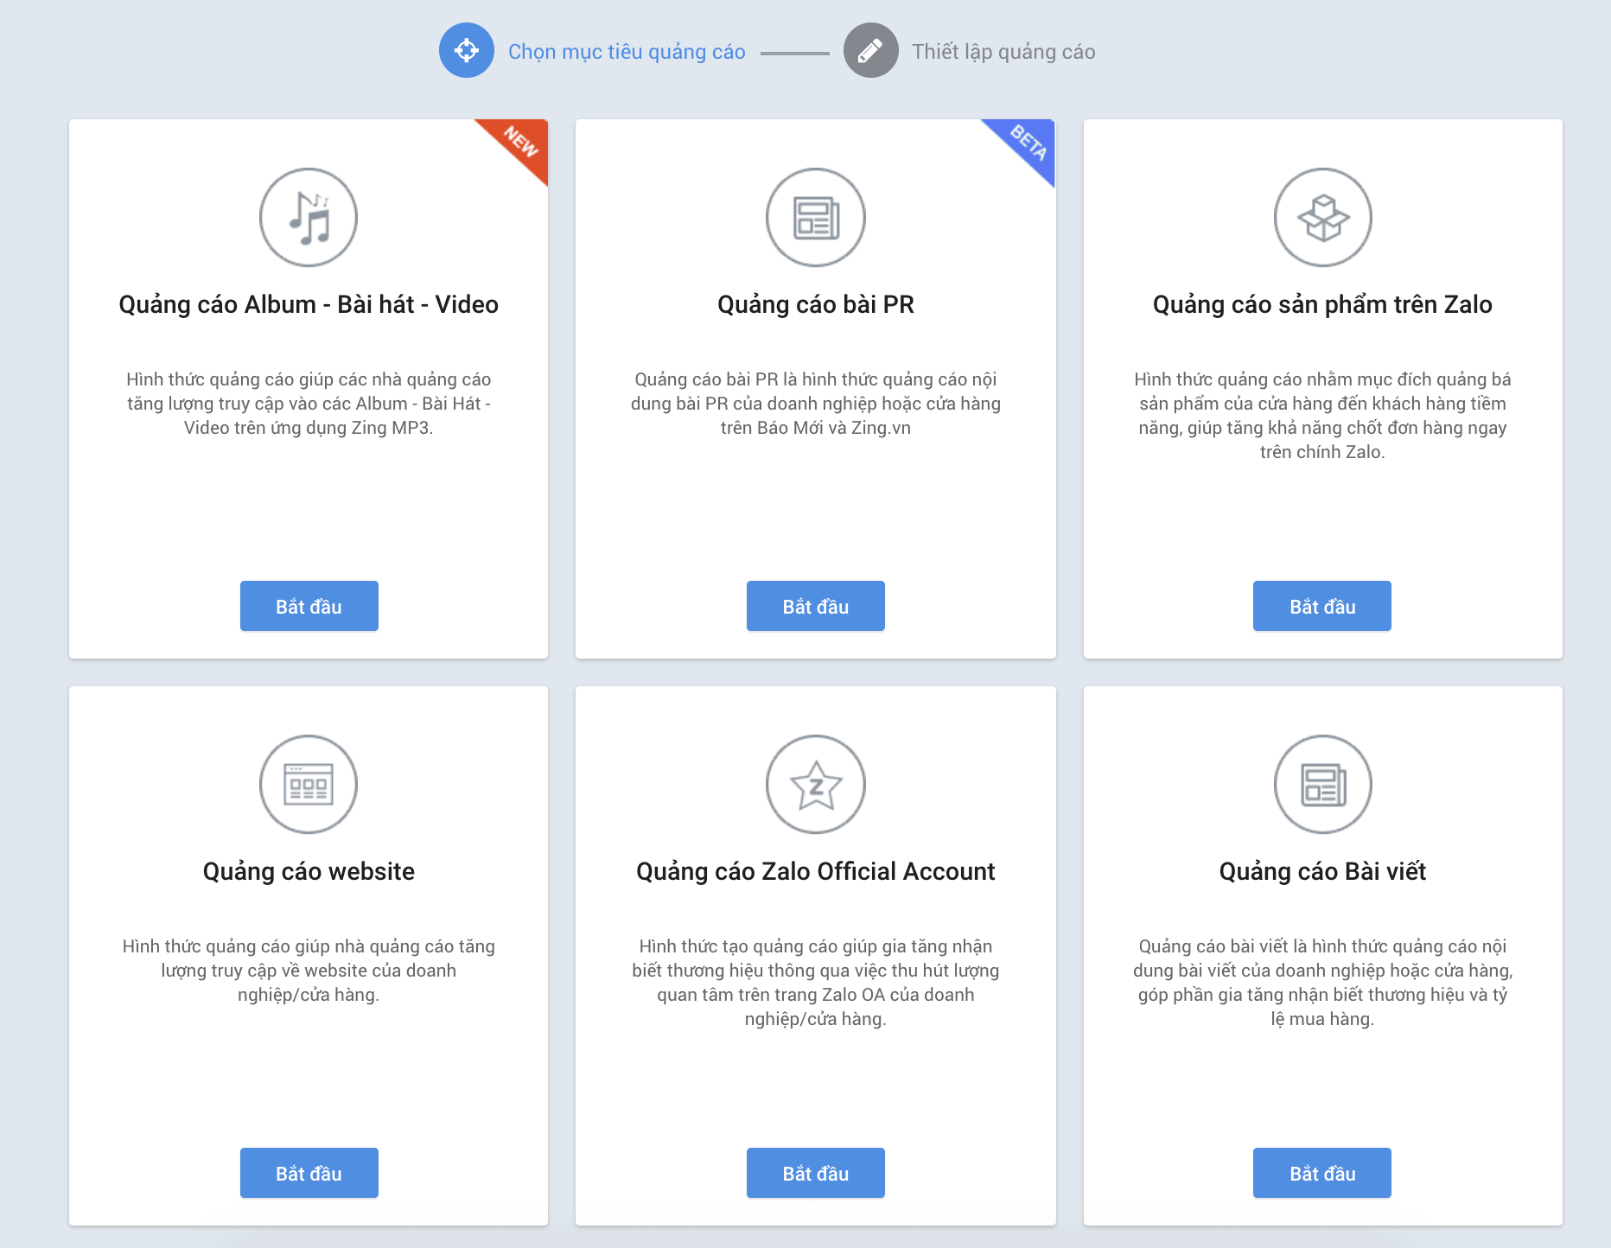This screenshot has width=1611, height=1248.
Task: Start the Zalo product ad campaign
Action: 1322,606
